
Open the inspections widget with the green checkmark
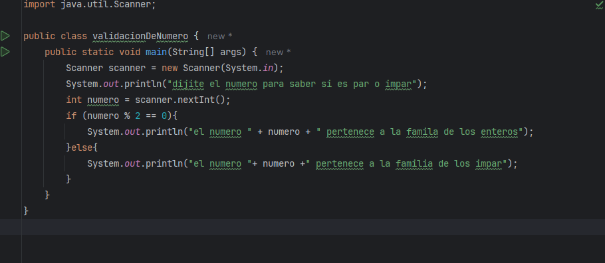tap(599, 5)
